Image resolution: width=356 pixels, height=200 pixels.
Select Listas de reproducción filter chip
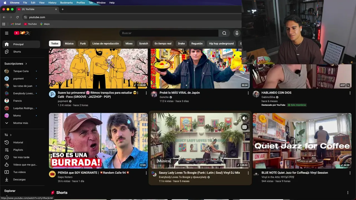[106, 44]
